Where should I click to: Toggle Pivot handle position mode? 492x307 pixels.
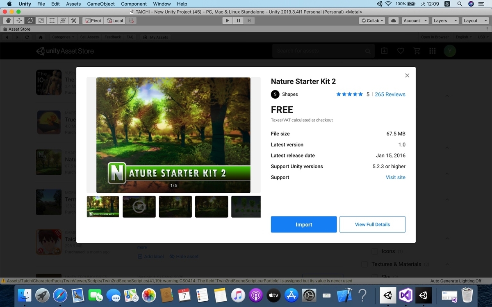pos(93,20)
